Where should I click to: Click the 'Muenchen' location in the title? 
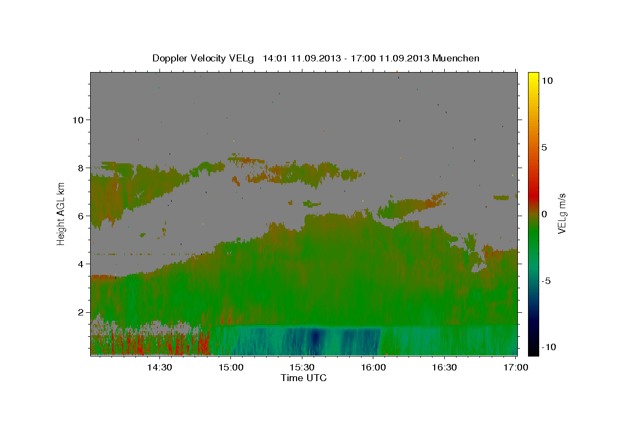[456, 58]
